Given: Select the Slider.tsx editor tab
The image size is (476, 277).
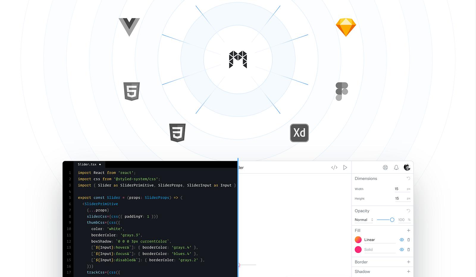Looking at the screenshot, I should (x=89, y=164).
